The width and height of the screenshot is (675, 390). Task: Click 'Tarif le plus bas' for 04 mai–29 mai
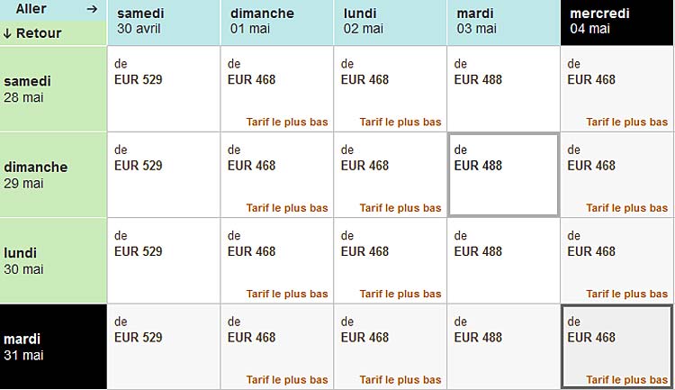[x=627, y=208]
